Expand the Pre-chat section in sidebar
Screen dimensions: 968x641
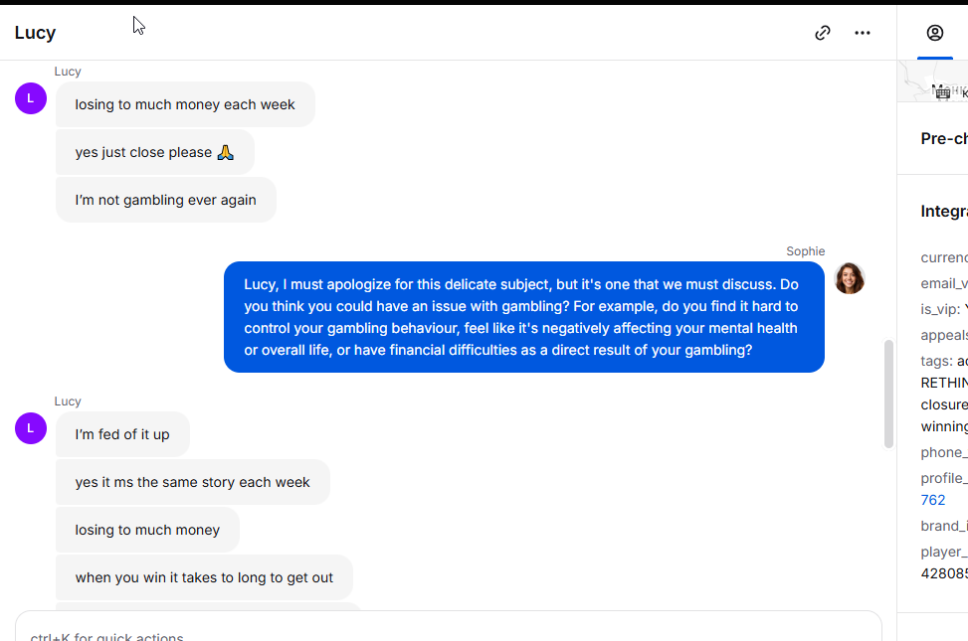point(944,139)
